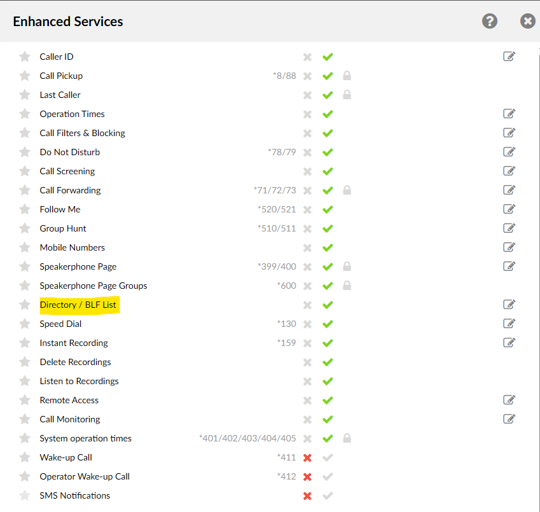Favorite the Remote Access service star
The height and width of the screenshot is (512, 540).
[25, 400]
